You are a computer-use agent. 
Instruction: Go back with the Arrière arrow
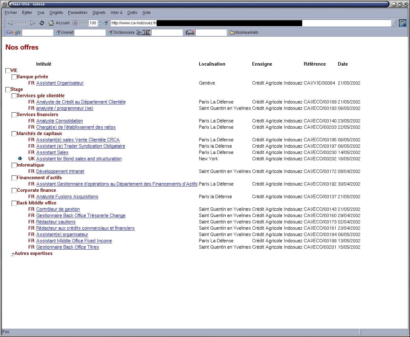[10, 23]
